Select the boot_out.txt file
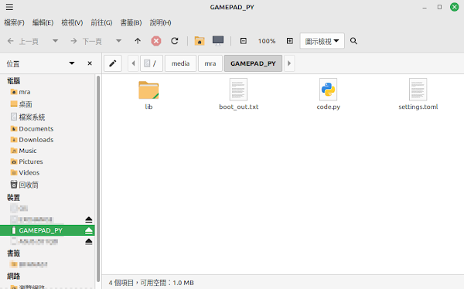Image resolution: width=464 pixels, height=289 pixels. (238, 94)
